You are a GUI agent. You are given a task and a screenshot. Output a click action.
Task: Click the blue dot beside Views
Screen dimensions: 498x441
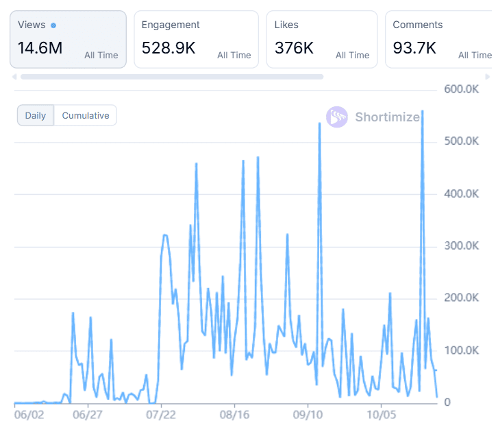(53, 25)
